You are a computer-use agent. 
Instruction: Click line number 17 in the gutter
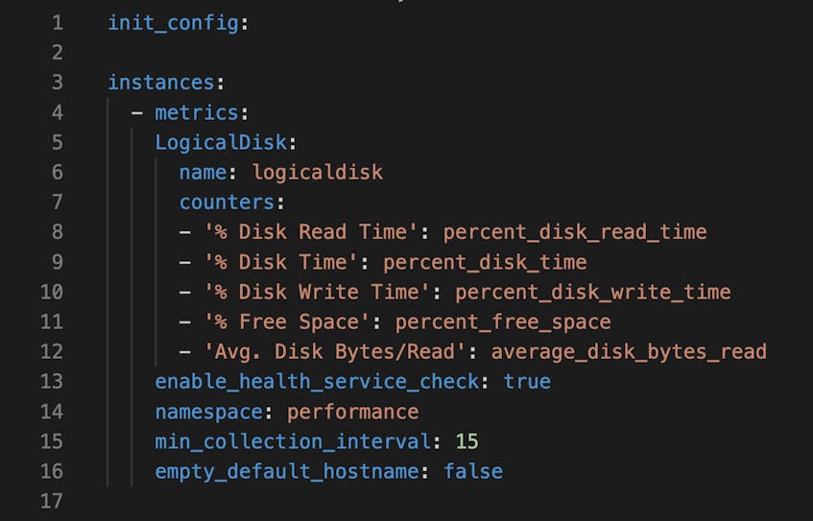click(x=51, y=501)
